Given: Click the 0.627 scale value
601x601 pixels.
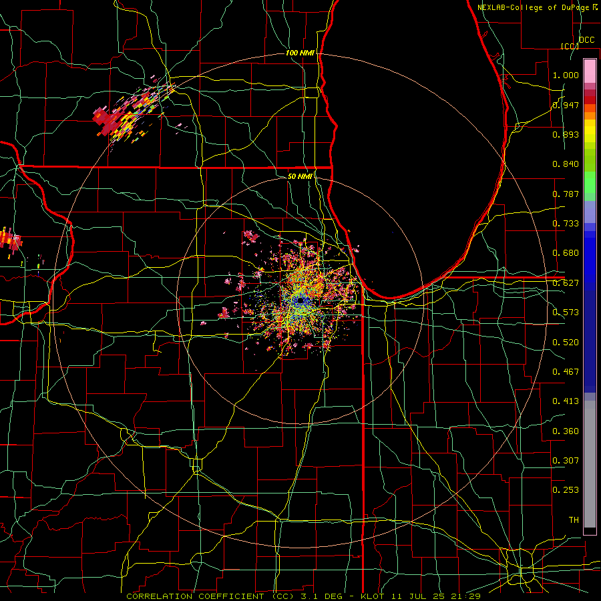Looking at the screenshot, I should 566,282.
